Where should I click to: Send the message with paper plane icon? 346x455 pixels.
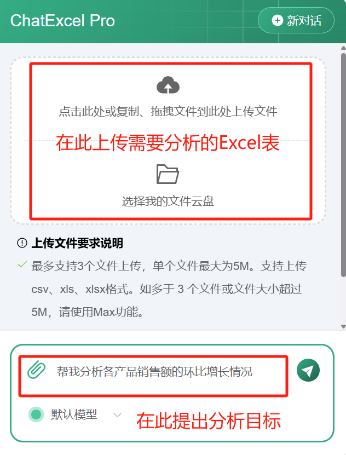(x=308, y=370)
